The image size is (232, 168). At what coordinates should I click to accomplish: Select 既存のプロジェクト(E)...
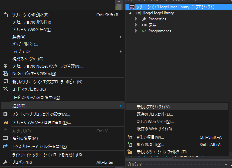177,114
